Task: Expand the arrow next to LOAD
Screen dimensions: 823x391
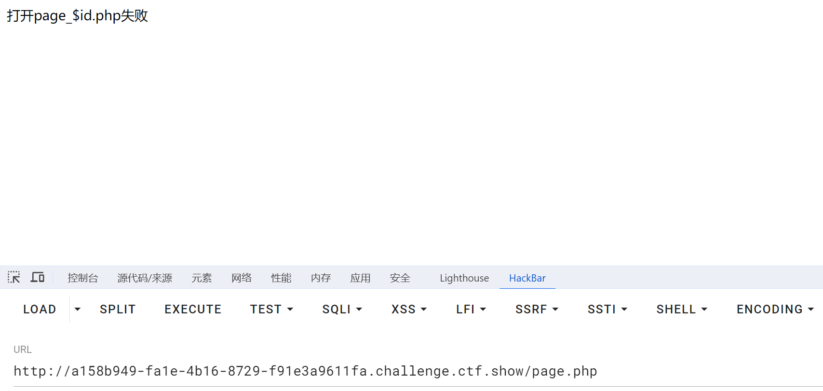Action: (77, 309)
